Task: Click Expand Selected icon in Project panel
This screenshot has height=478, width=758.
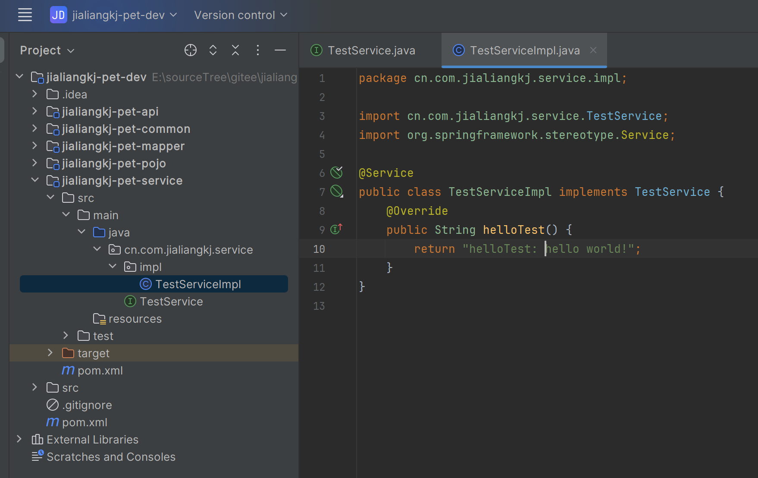Action: click(x=213, y=50)
